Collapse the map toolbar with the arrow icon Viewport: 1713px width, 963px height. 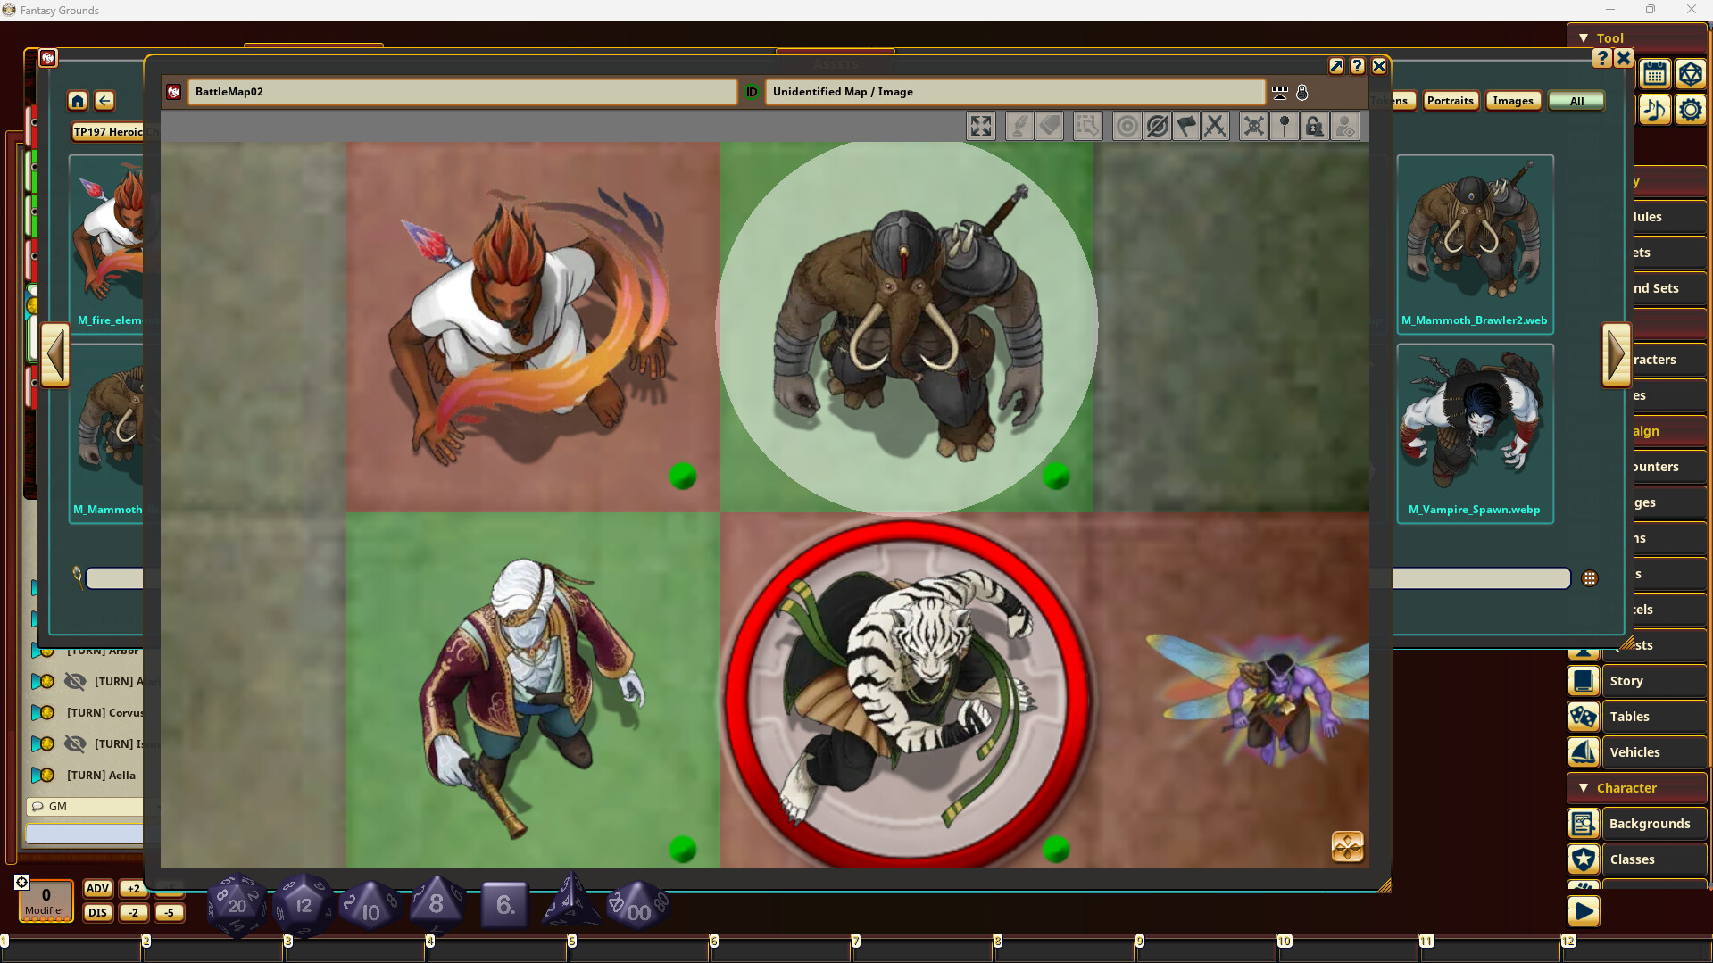[x=1280, y=92]
